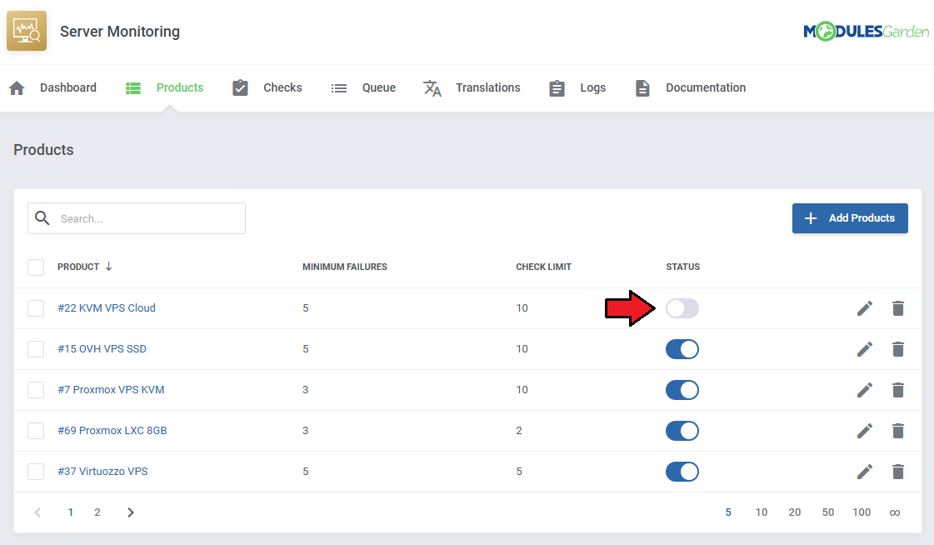Disable status toggle for #37 Virtuozzo VPS
The image size is (934, 545).
point(682,472)
